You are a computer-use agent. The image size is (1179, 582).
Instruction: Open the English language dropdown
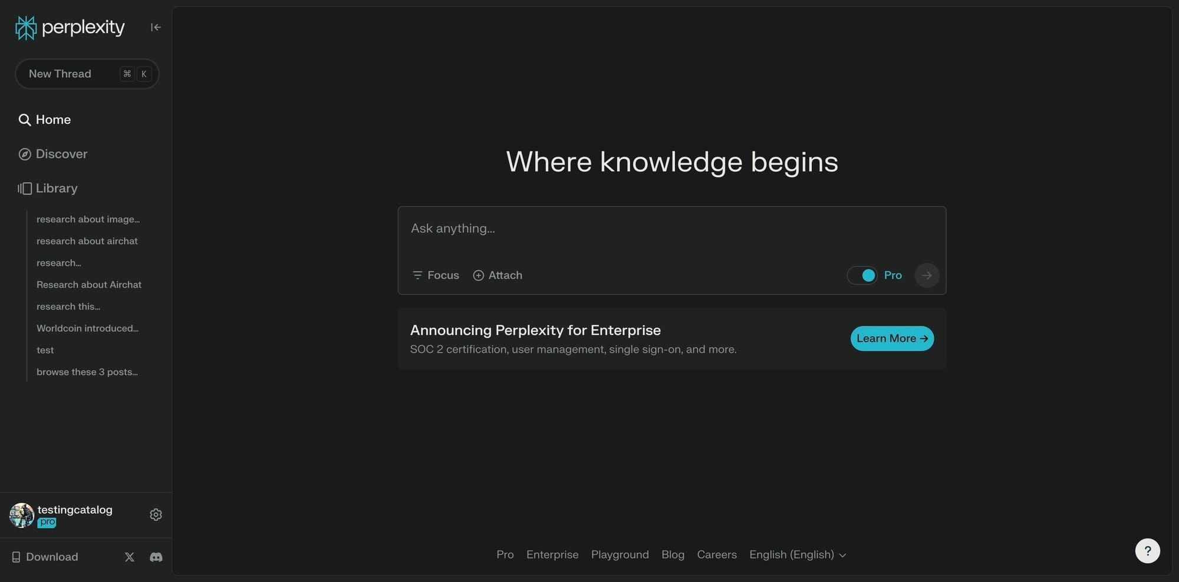(x=797, y=554)
